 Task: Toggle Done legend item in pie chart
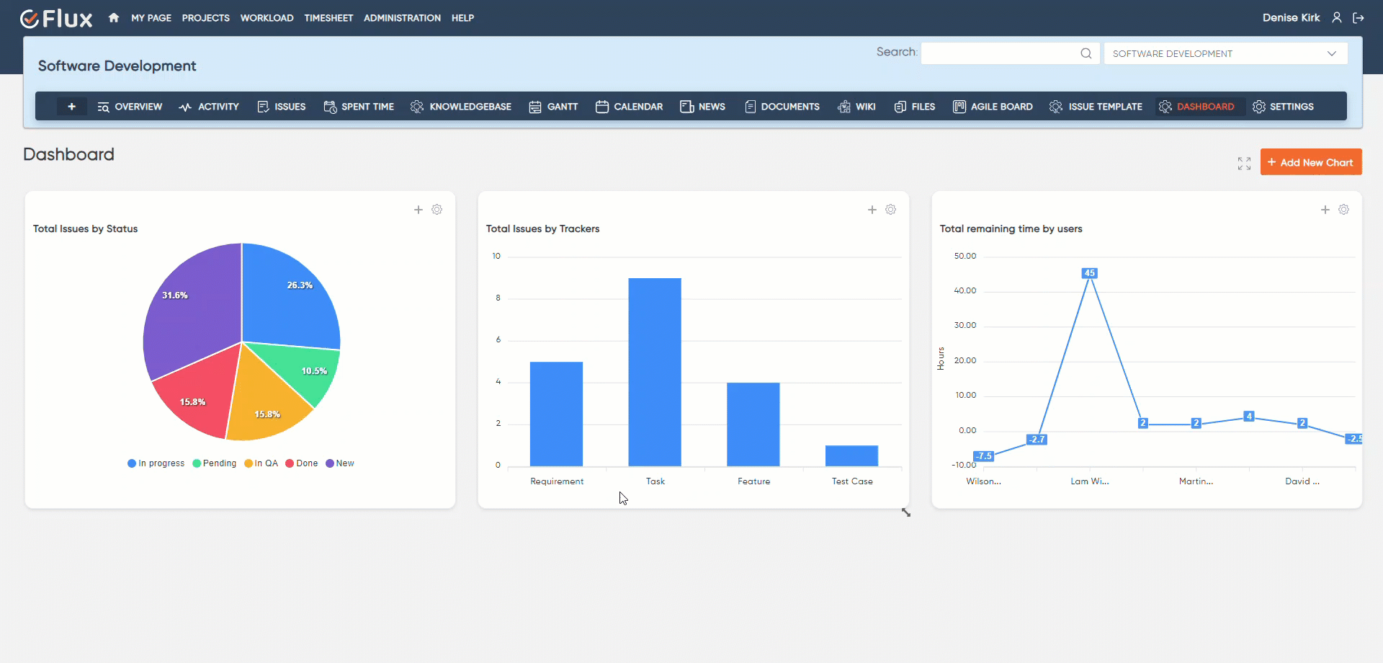302,463
